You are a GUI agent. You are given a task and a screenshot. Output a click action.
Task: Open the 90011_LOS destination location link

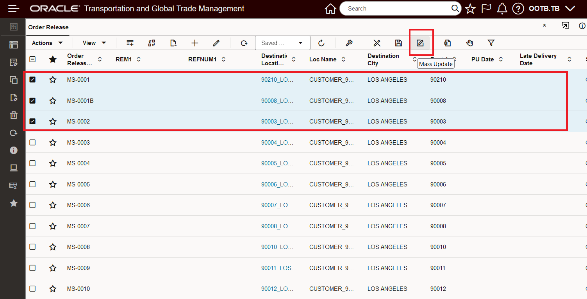(x=279, y=268)
